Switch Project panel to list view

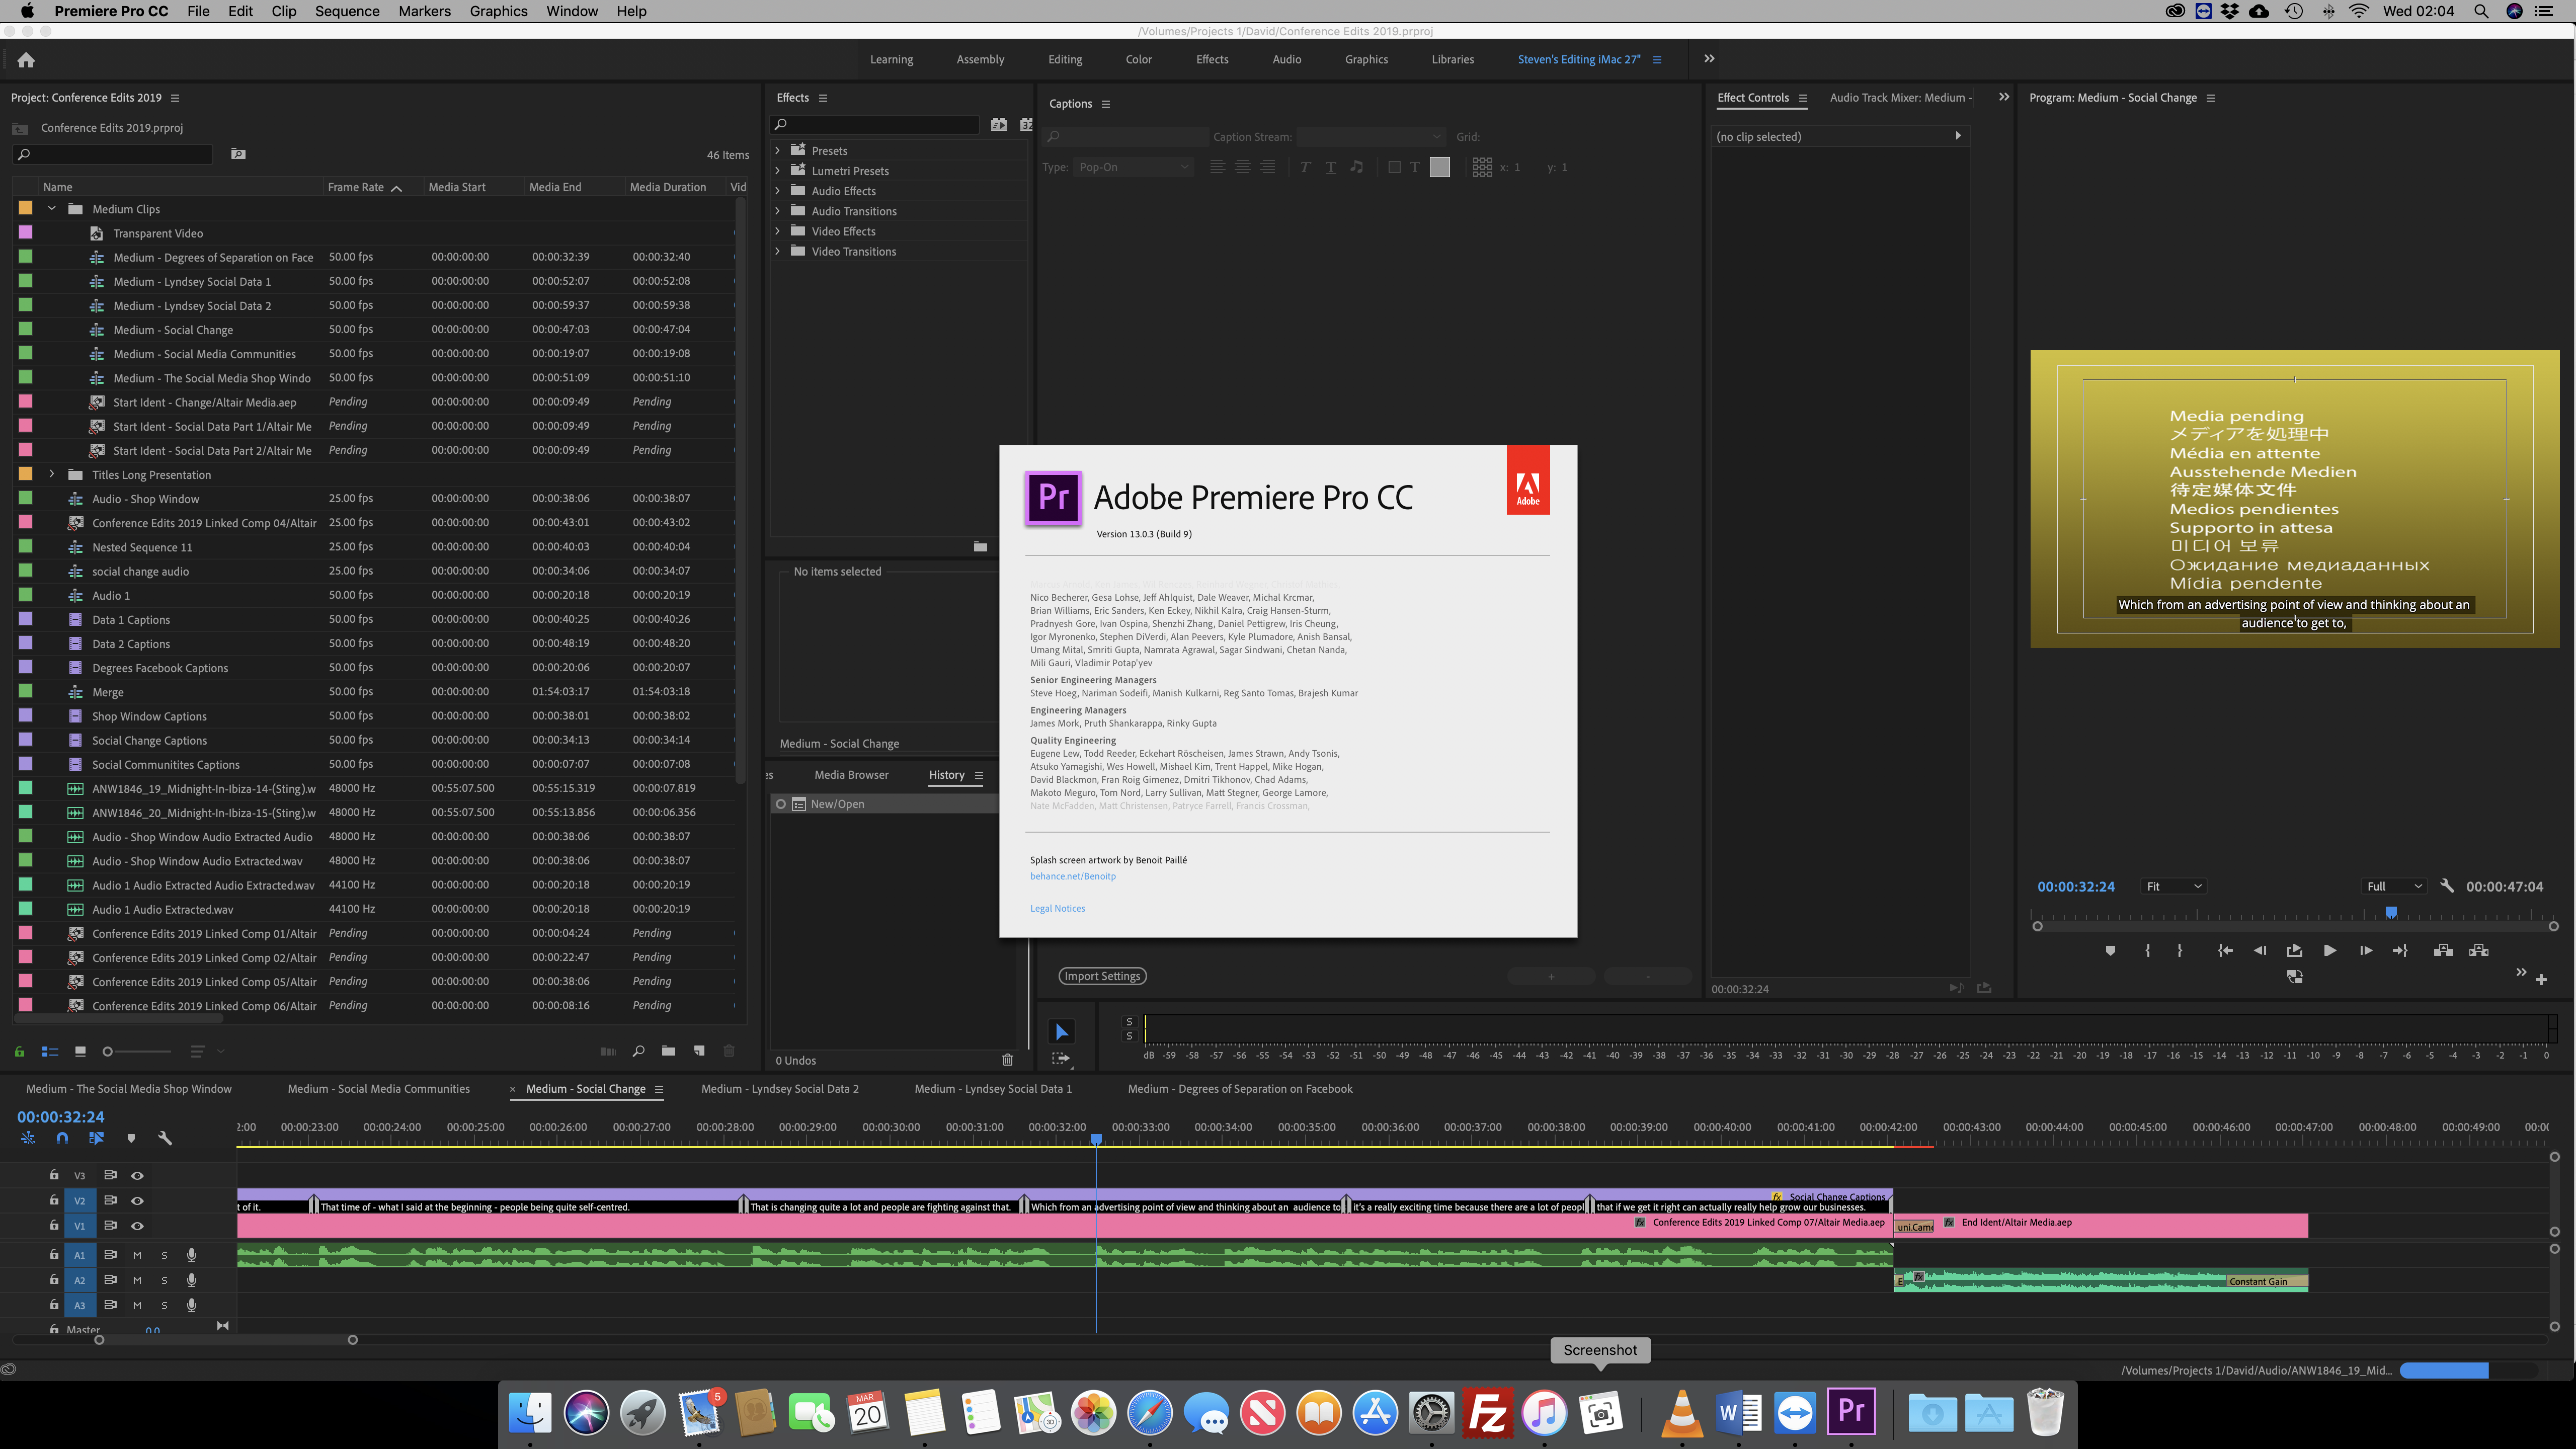50,1051
